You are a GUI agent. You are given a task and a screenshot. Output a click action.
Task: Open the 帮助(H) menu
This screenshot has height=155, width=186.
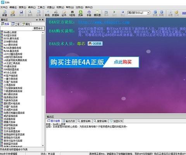tap(70, 7)
